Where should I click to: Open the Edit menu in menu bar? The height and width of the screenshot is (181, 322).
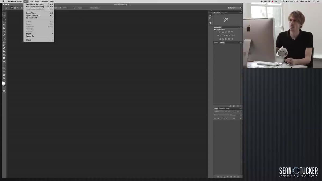[31, 1]
